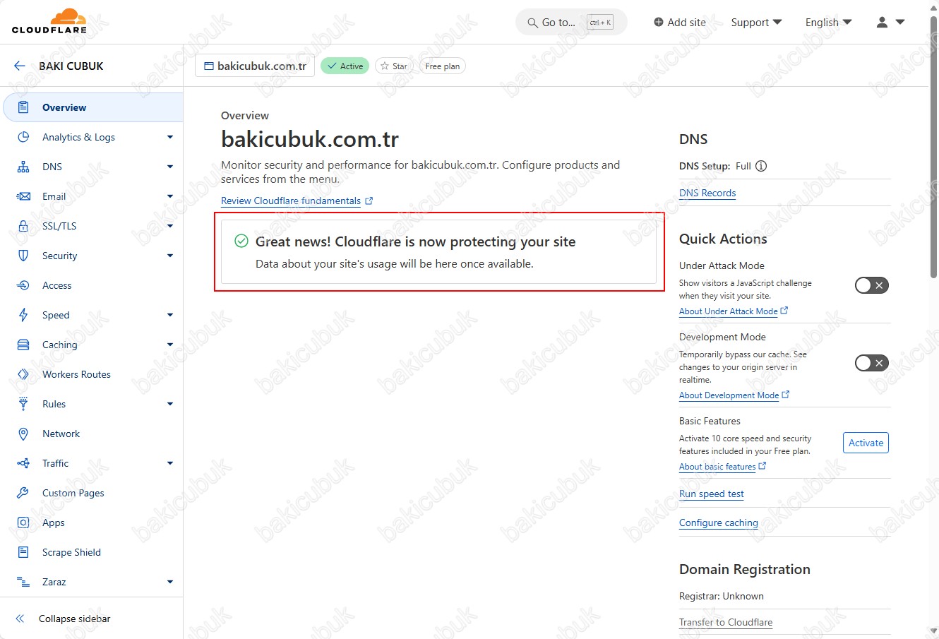Screen dimensions: 939x639
Task: Click the Cloudflare logo
Action: tap(49, 21)
